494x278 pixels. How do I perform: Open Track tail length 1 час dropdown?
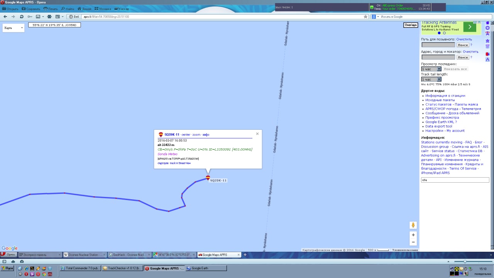[431, 79]
